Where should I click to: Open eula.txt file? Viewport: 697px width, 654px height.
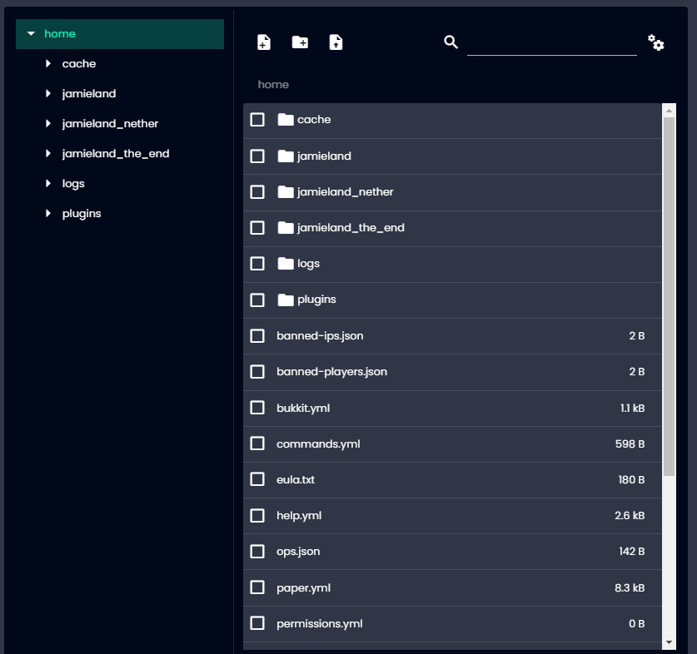point(296,480)
